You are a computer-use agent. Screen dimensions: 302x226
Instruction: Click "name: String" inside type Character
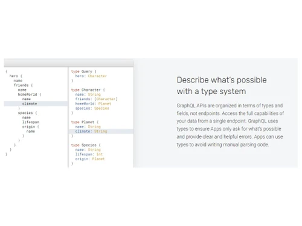click(88, 95)
